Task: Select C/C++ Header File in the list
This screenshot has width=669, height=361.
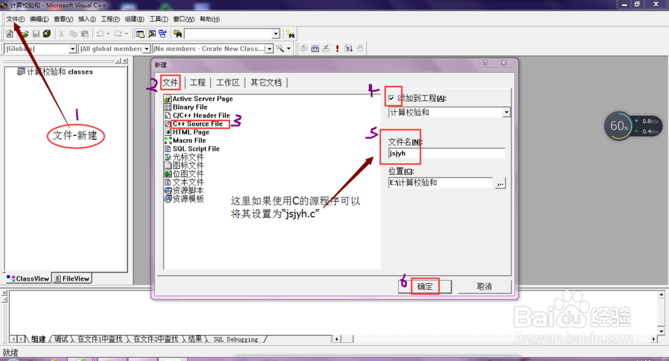Action: (201, 115)
